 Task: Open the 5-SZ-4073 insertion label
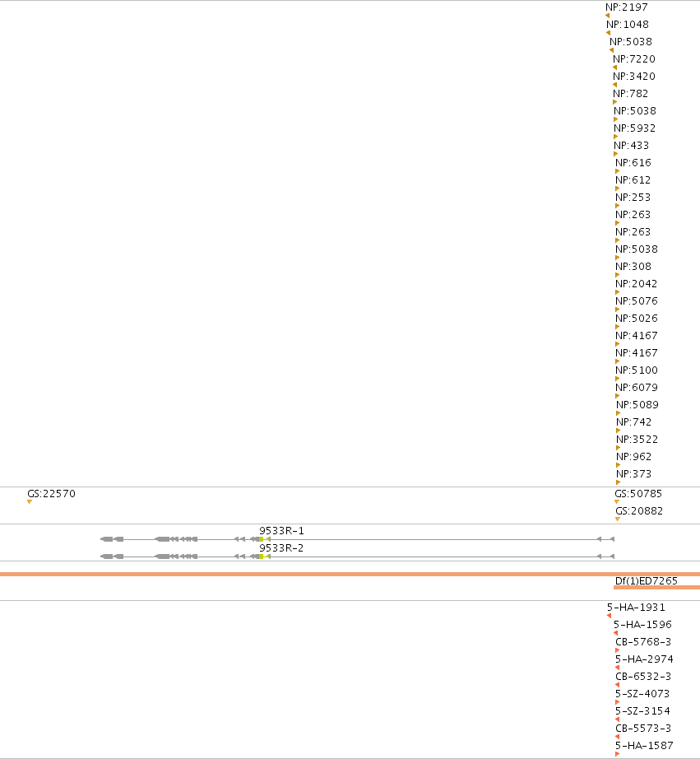click(642, 694)
